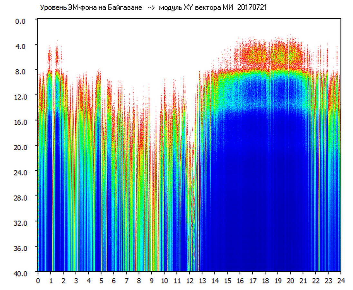This screenshot has height=290, width=353.
Task: Click the chart title text at the top
Action: tap(153, 8)
